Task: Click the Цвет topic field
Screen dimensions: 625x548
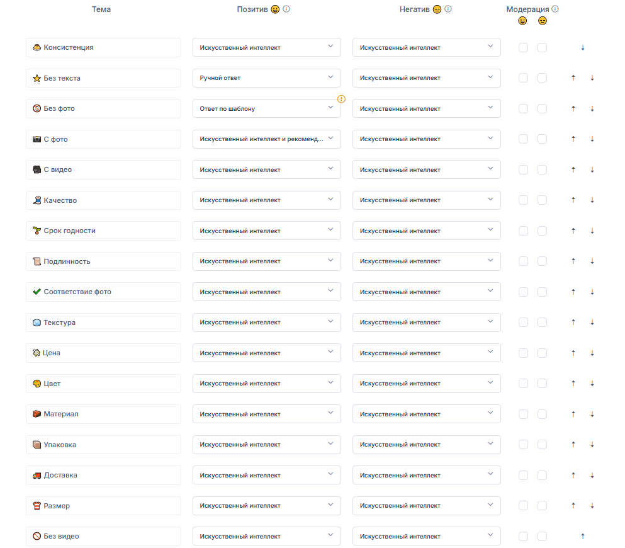Action: coord(104,384)
